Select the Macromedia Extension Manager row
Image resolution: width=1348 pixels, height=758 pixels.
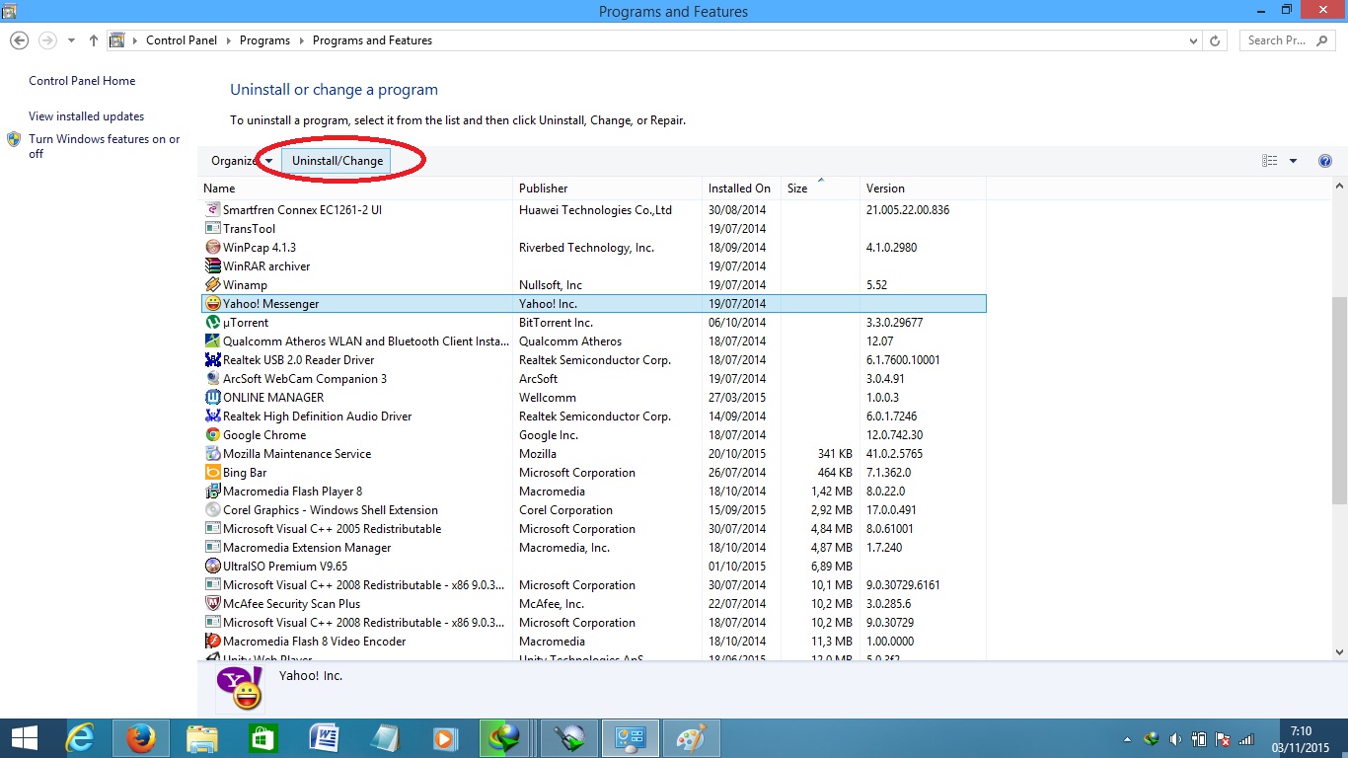point(593,547)
